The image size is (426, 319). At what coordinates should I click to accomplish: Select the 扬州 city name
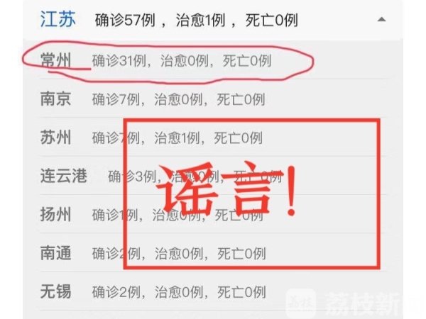click(x=55, y=214)
